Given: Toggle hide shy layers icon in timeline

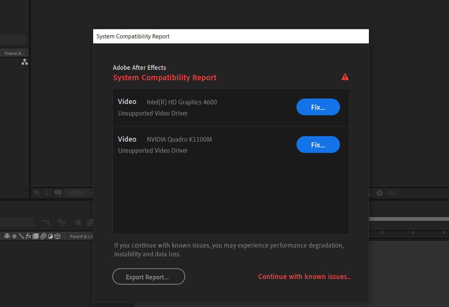Looking at the screenshot, I should pos(78,222).
